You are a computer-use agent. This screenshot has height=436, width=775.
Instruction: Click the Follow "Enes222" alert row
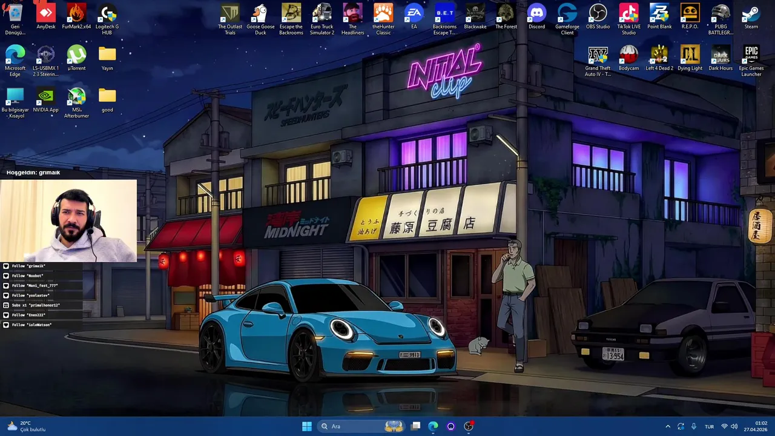click(x=40, y=315)
